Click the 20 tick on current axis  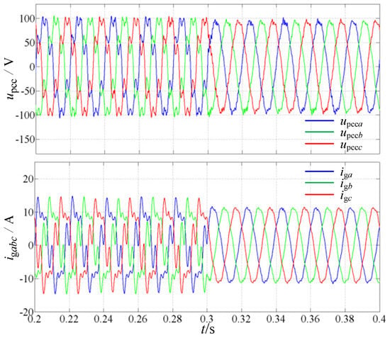28,179
